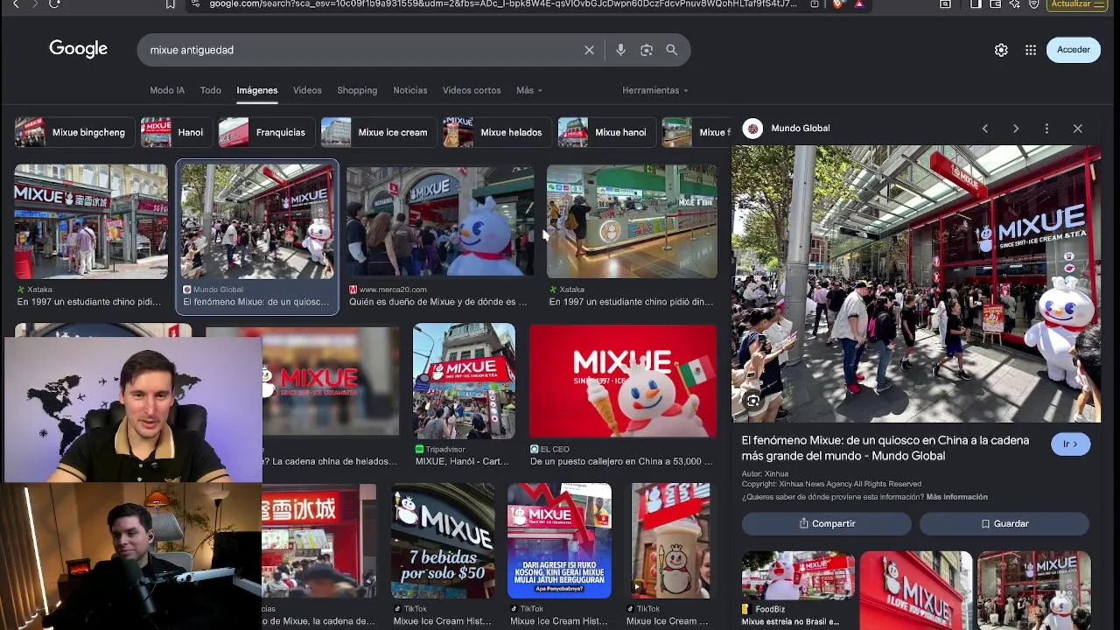Screen dimensions: 1120x630
Task: Switch to the Todo results tab
Action: click(210, 90)
